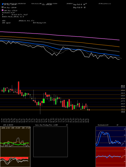Click the white 50 Day legend swatch

tap(3, 7)
